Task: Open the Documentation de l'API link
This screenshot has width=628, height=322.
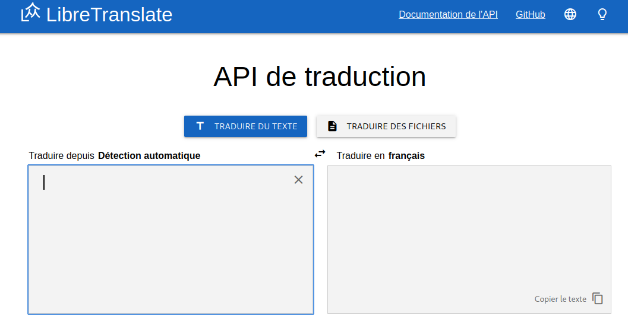Action: [448, 15]
